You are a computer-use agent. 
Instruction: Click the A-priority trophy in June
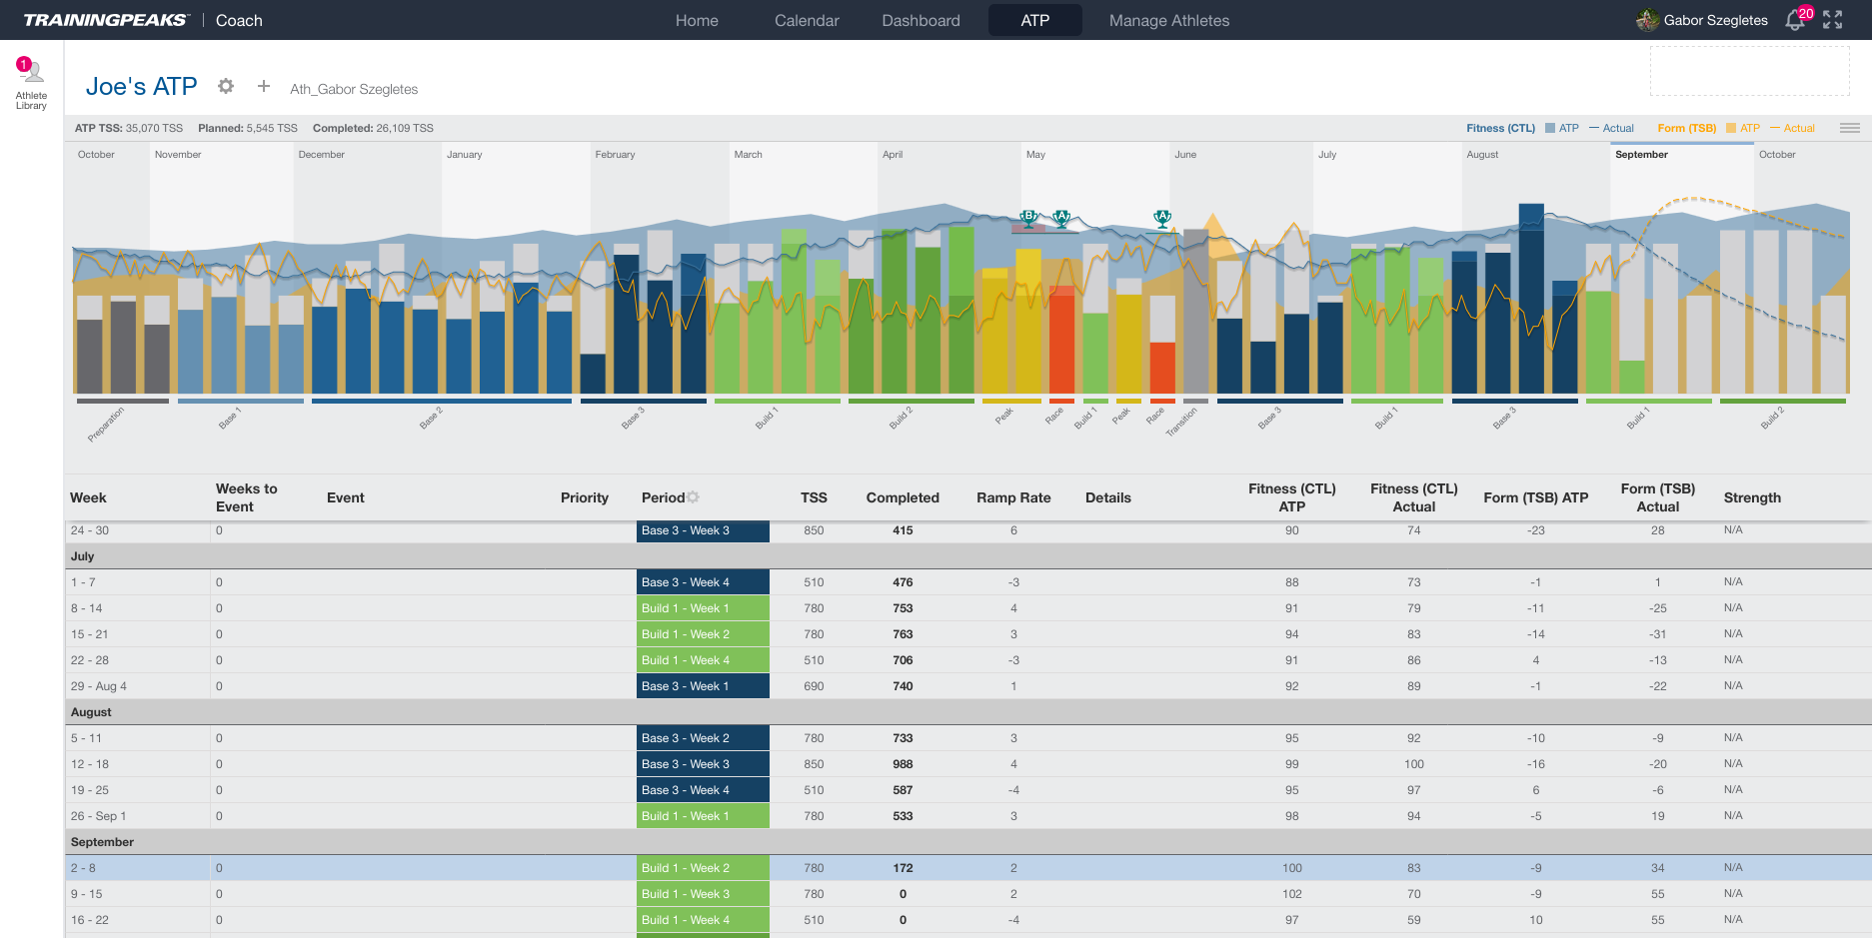tap(1162, 217)
